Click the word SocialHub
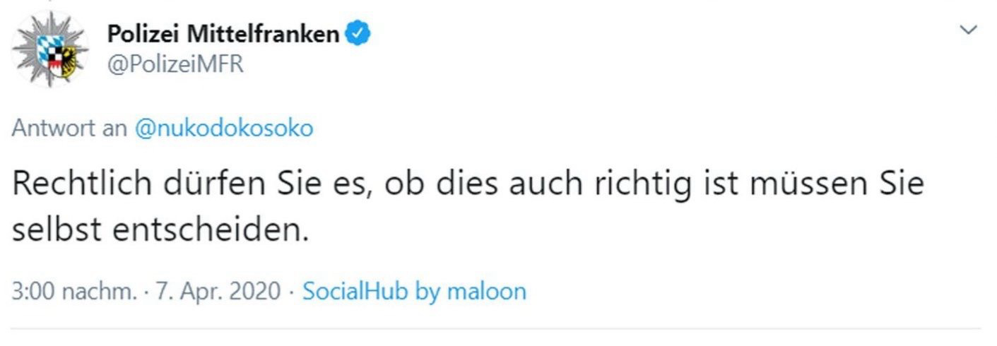This screenshot has width=997, height=346. 355,291
